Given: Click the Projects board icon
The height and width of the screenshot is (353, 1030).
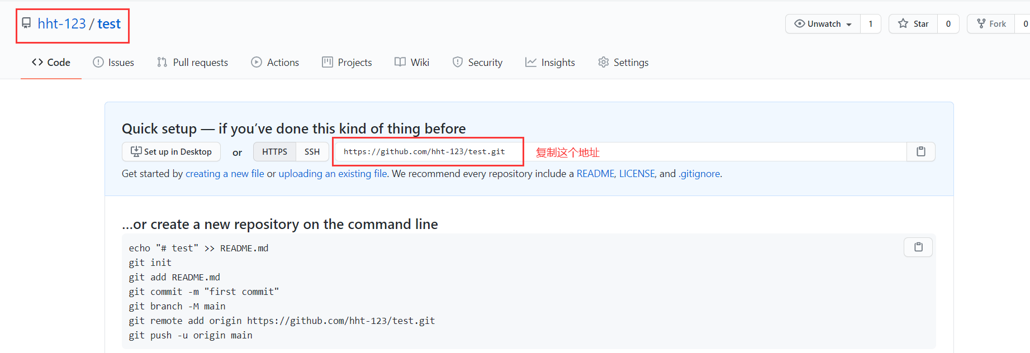Looking at the screenshot, I should point(327,62).
